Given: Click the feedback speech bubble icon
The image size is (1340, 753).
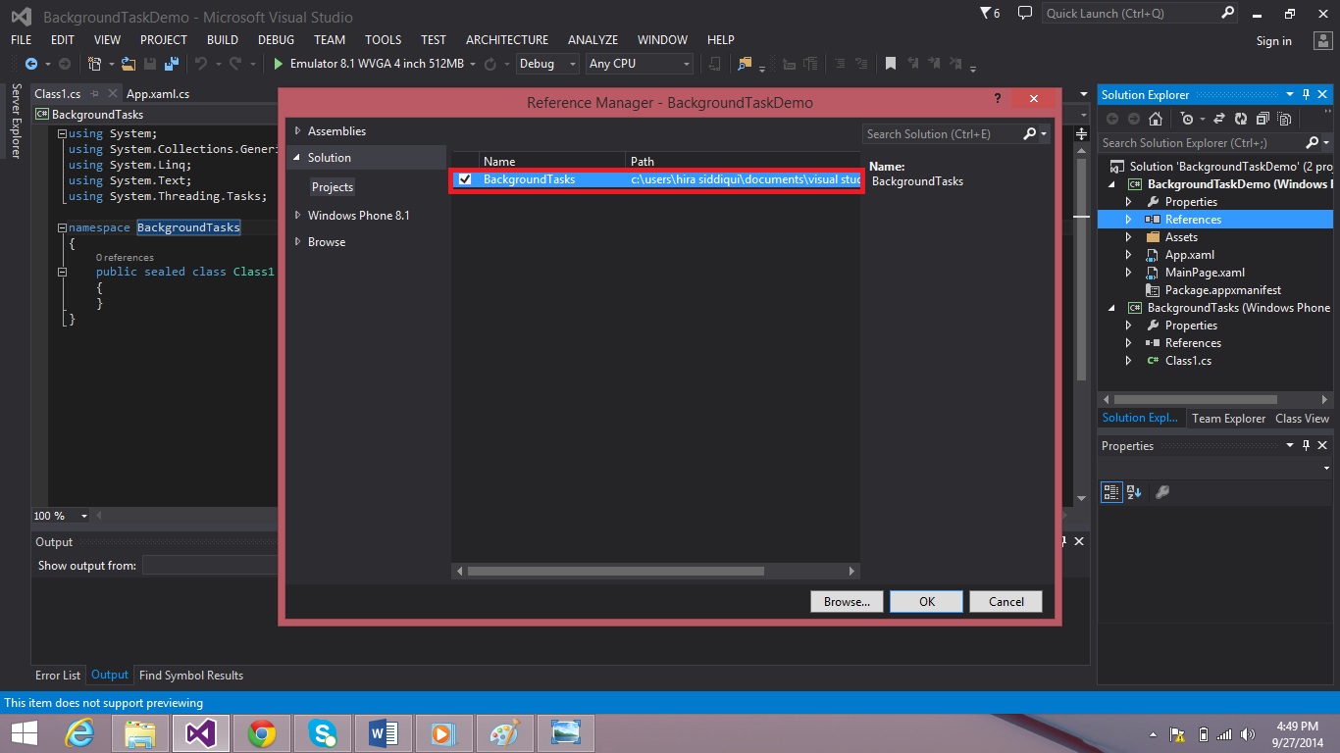Looking at the screenshot, I should coord(1025,13).
